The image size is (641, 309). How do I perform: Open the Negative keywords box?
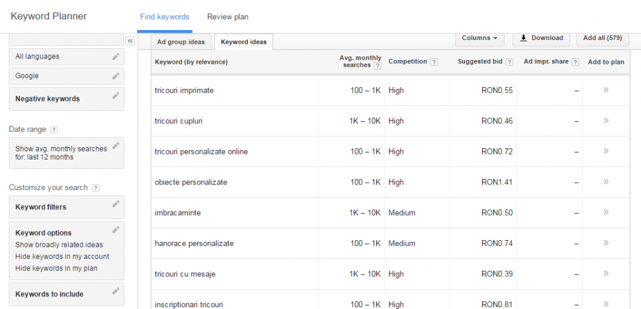coord(66,98)
